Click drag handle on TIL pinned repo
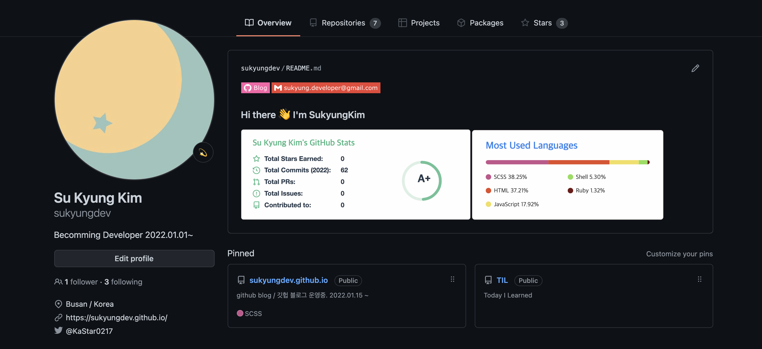 (699, 279)
